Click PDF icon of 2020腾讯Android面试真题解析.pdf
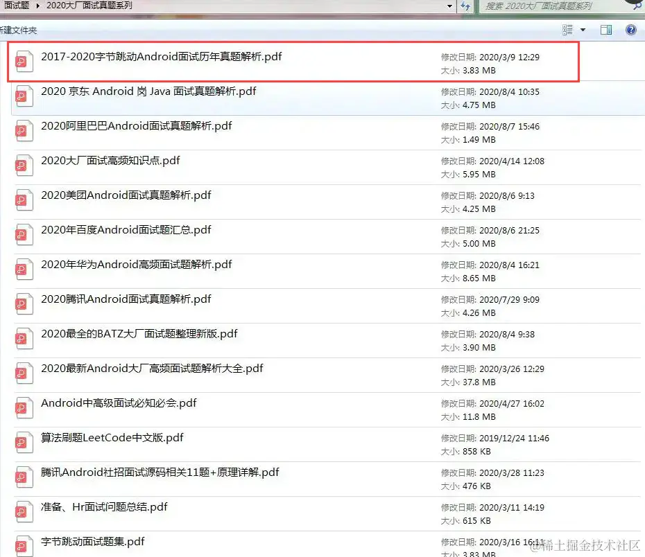The height and width of the screenshot is (557, 645). (24, 303)
